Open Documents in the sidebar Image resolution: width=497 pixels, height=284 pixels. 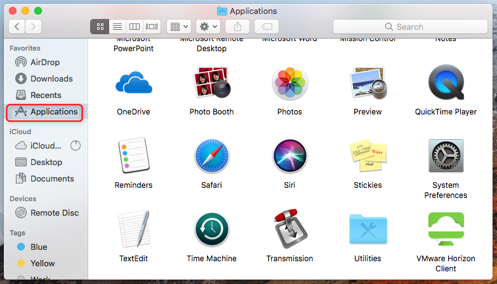tap(45, 178)
